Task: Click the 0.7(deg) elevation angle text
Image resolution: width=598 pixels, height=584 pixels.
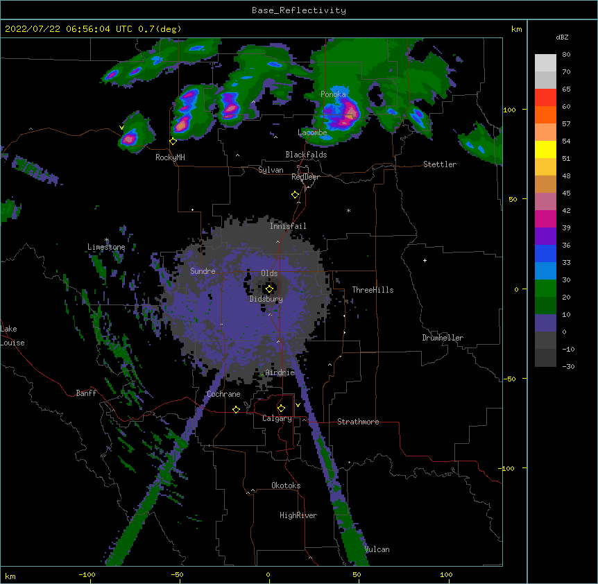Action: tap(160, 29)
